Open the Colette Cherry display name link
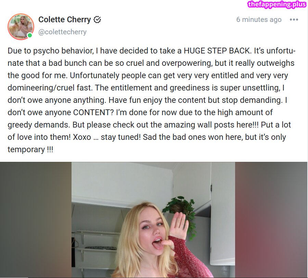308x278 pixels. pyautogui.click(x=65, y=20)
